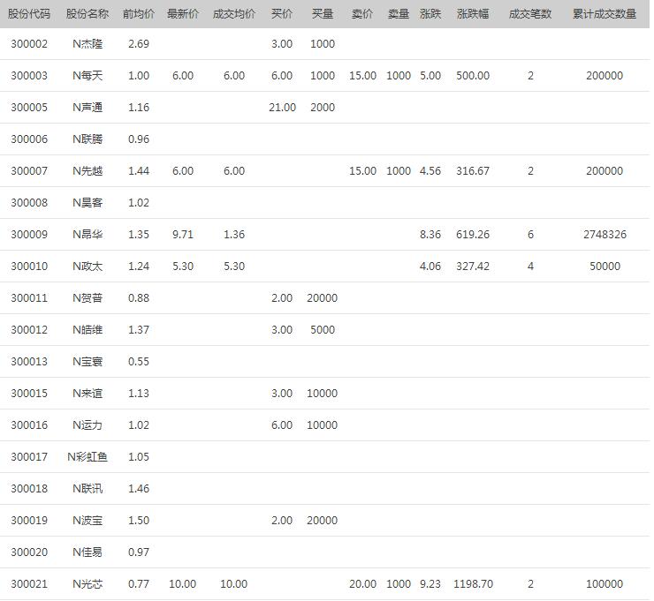Select stock name N来谊
Screen dimensions: 654x601
[87, 394]
